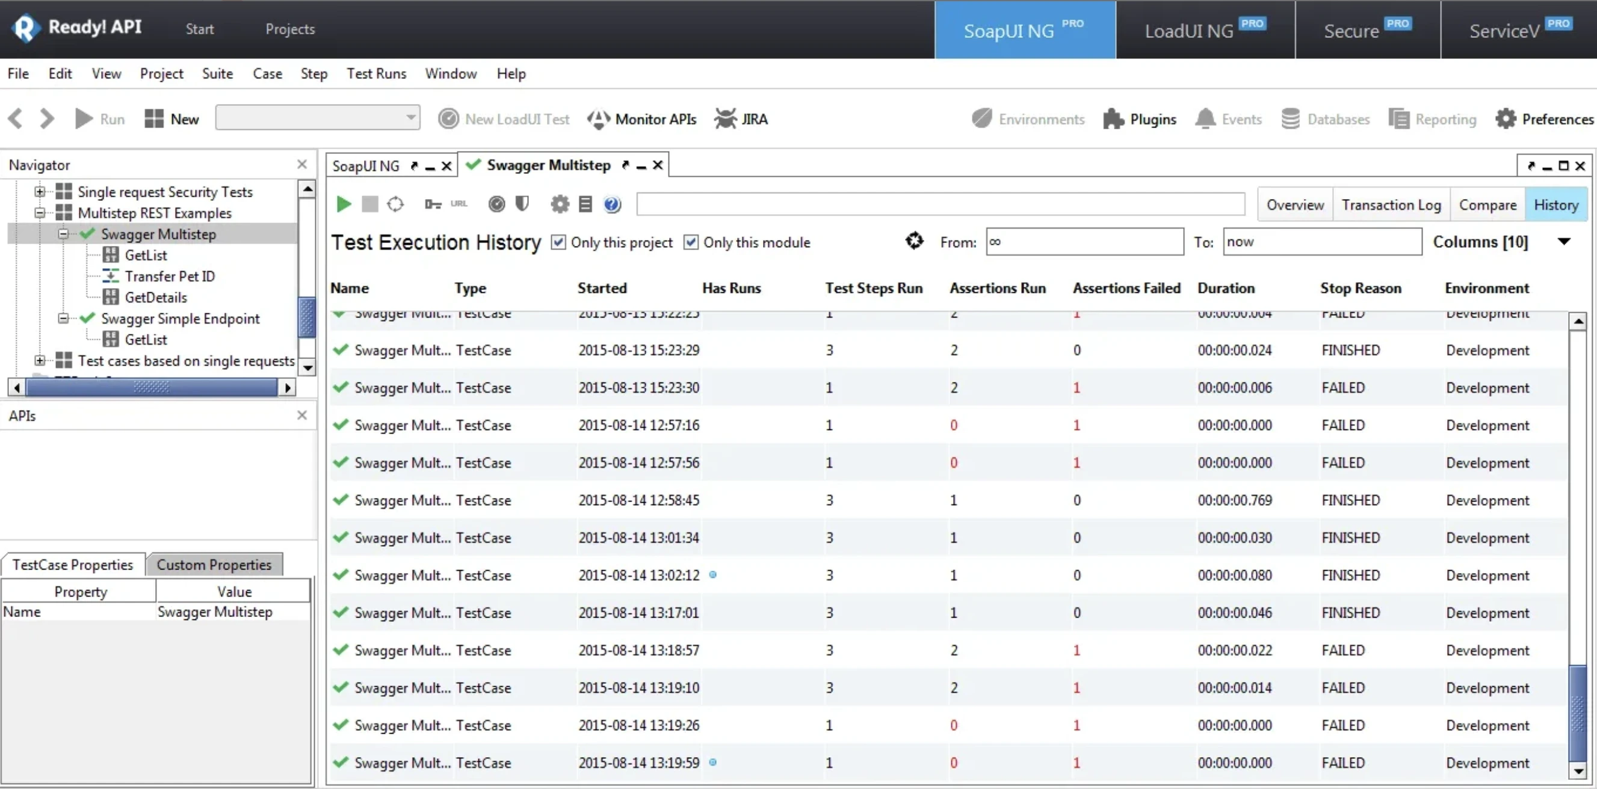
Task: Uncheck the Only this module checkbox
Action: [x=691, y=242]
